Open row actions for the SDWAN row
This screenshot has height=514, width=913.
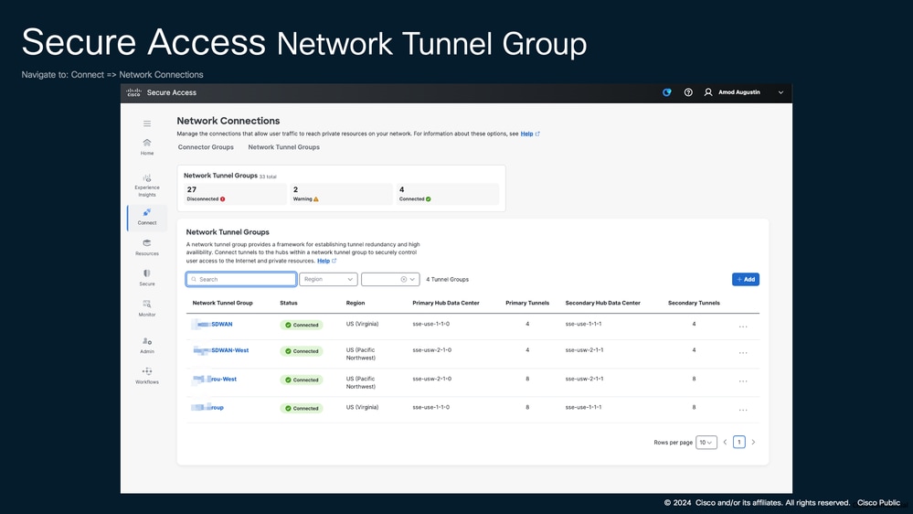pos(743,327)
